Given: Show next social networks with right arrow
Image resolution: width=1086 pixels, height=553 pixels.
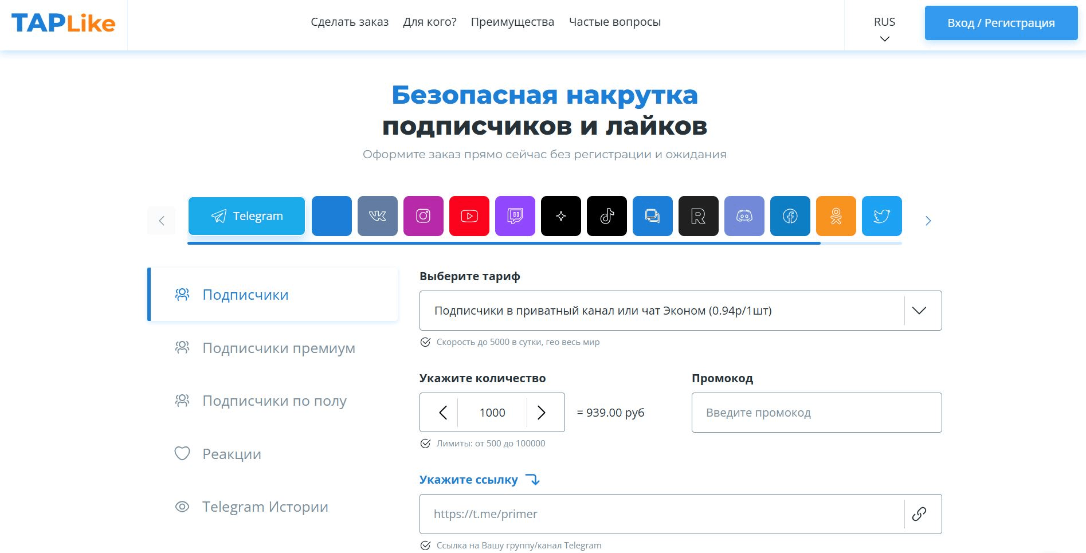Looking at the screenshot, I should (x=928, y=221).
